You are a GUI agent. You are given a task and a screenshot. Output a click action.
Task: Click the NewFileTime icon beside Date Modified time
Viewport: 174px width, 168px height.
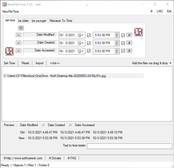pyautogui.click(x=138, y=32)
